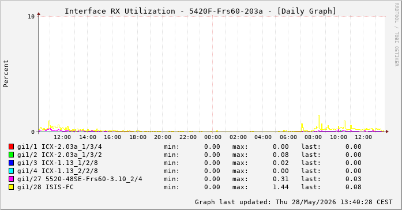Click legend label gi1/1 ICX-2.03a_1/3/4
402x210 pixels.
click(x=59, y=147)
